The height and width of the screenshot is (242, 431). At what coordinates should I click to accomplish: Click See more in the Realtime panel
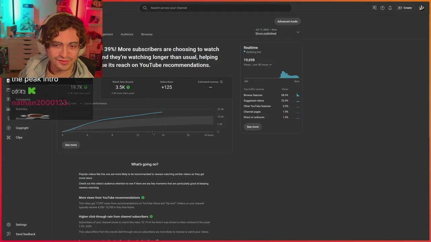253,127
